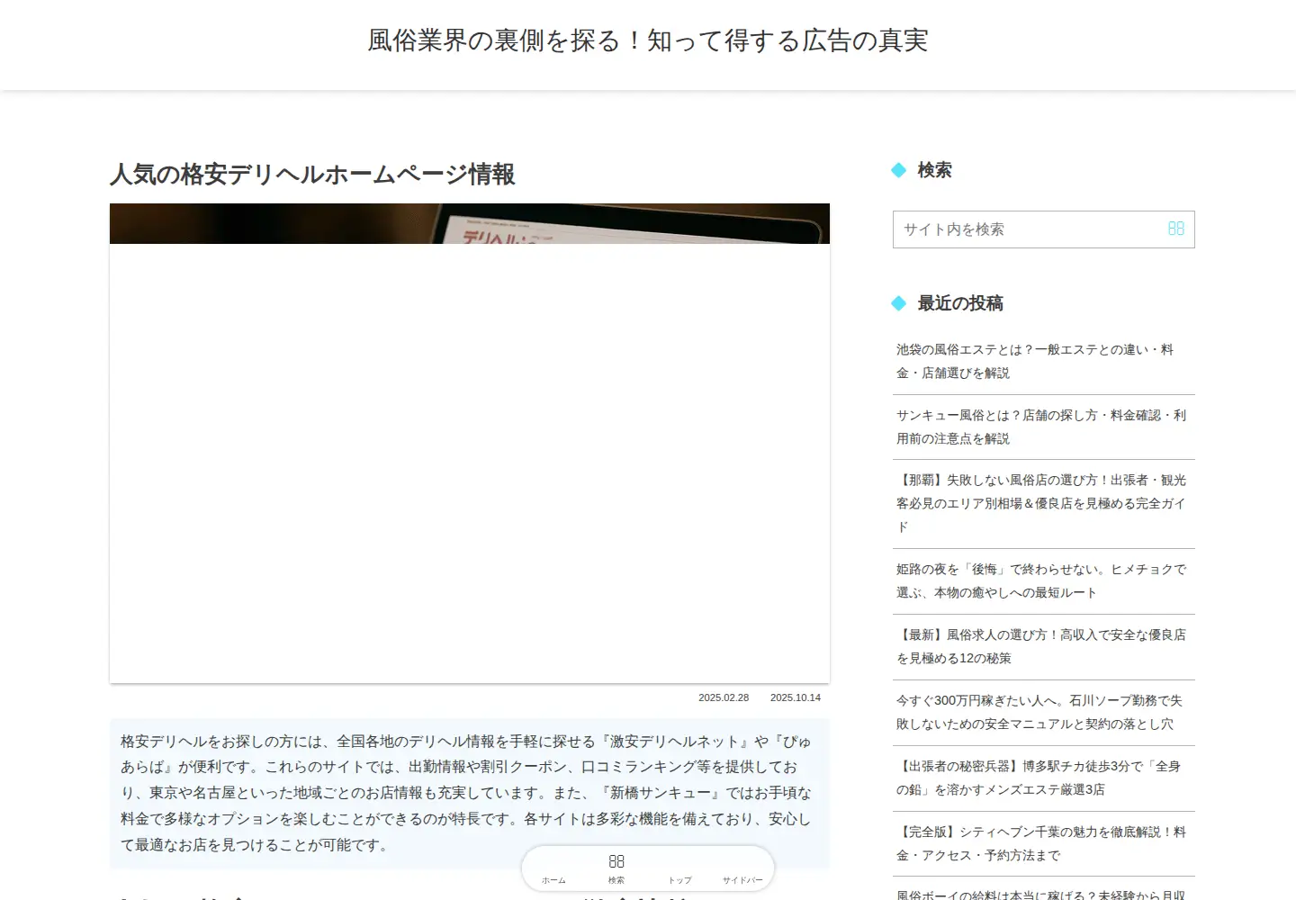Open site title 風俗業界の裏側を探る link
Viewport: 1296px width, 900px height.
tap(648, 40)
